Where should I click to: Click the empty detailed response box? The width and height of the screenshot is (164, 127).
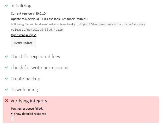click(12, 119)
